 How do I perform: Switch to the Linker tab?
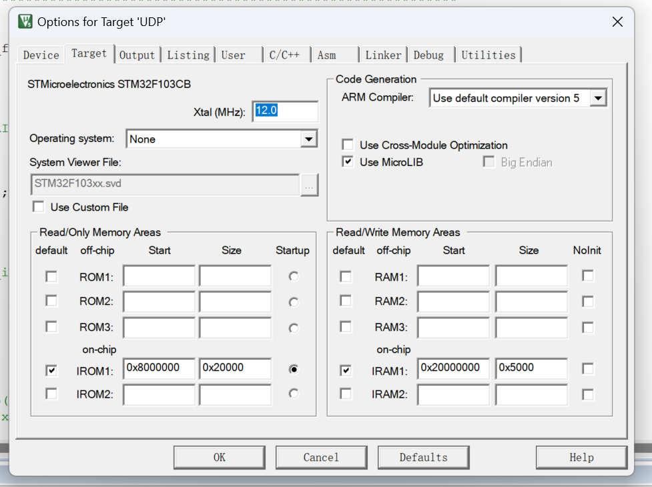[x=383, y=55]
